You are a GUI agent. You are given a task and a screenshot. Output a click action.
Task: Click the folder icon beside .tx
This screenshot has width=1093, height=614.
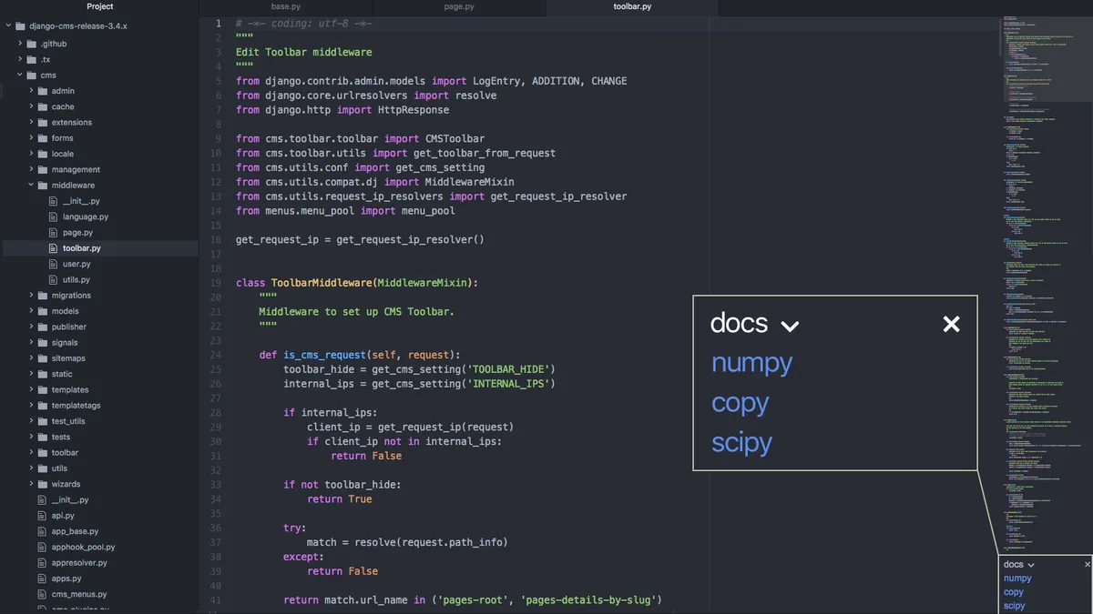(32, 59)
